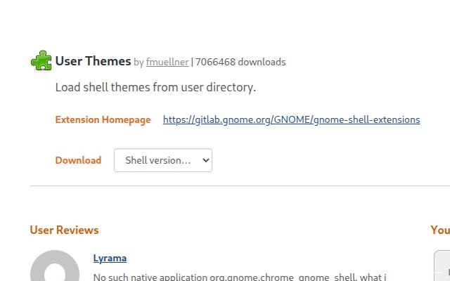Open the gitlab.gnome.org extension homepage link
This screenshot has width=450, height=281.
291,119
